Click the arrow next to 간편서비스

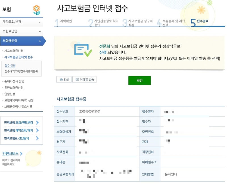(x=21, y=154)
